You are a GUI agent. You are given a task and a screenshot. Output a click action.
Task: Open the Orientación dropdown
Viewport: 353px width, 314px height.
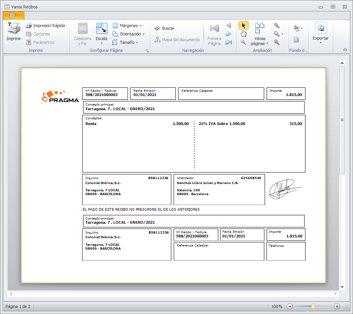(x=128, y=34)
